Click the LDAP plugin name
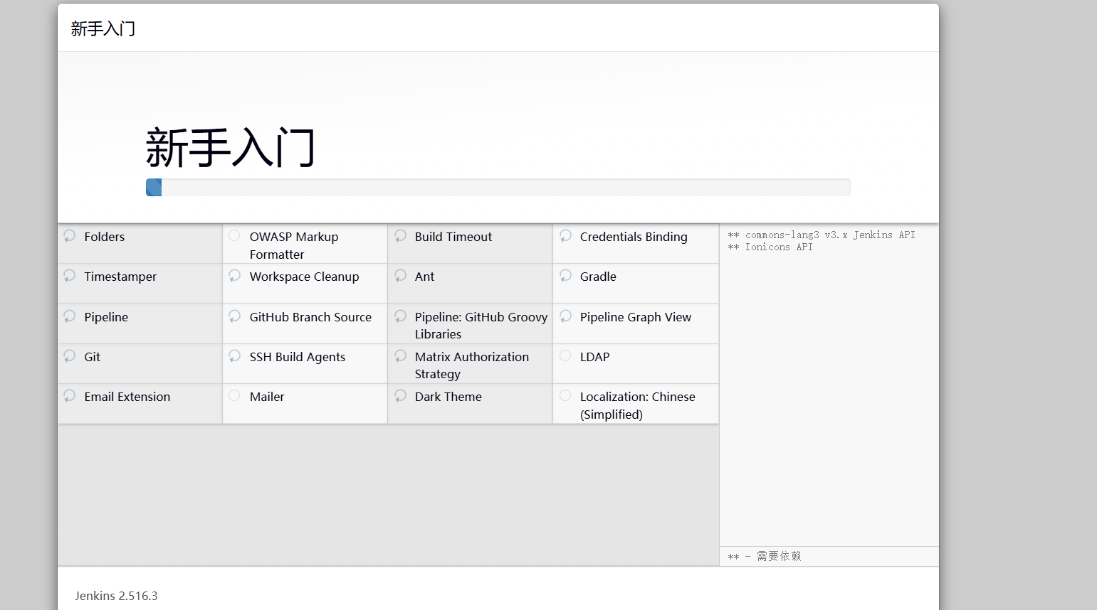The width and height of the screenshot is (1097, 610). (x=594, y=357)
